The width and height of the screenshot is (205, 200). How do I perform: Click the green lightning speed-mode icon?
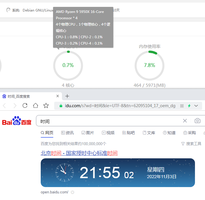(x=189, y=106)
